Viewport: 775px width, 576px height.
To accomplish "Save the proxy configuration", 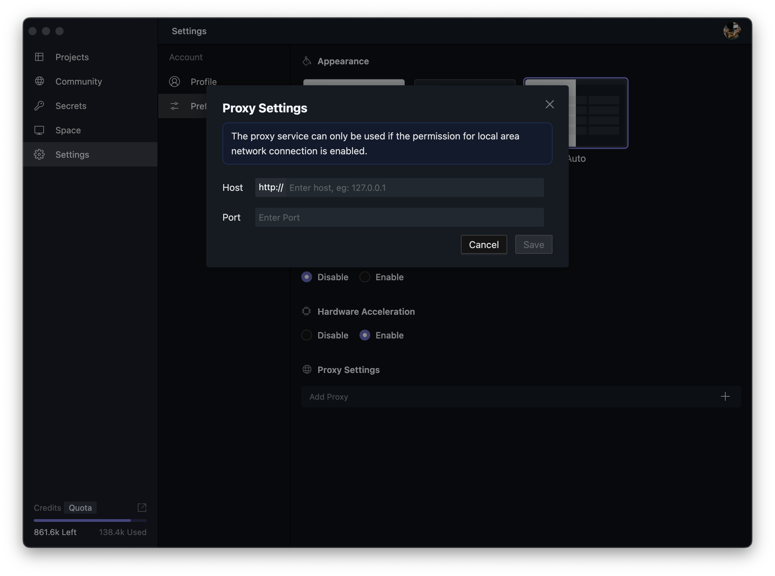I will (534, 244).
